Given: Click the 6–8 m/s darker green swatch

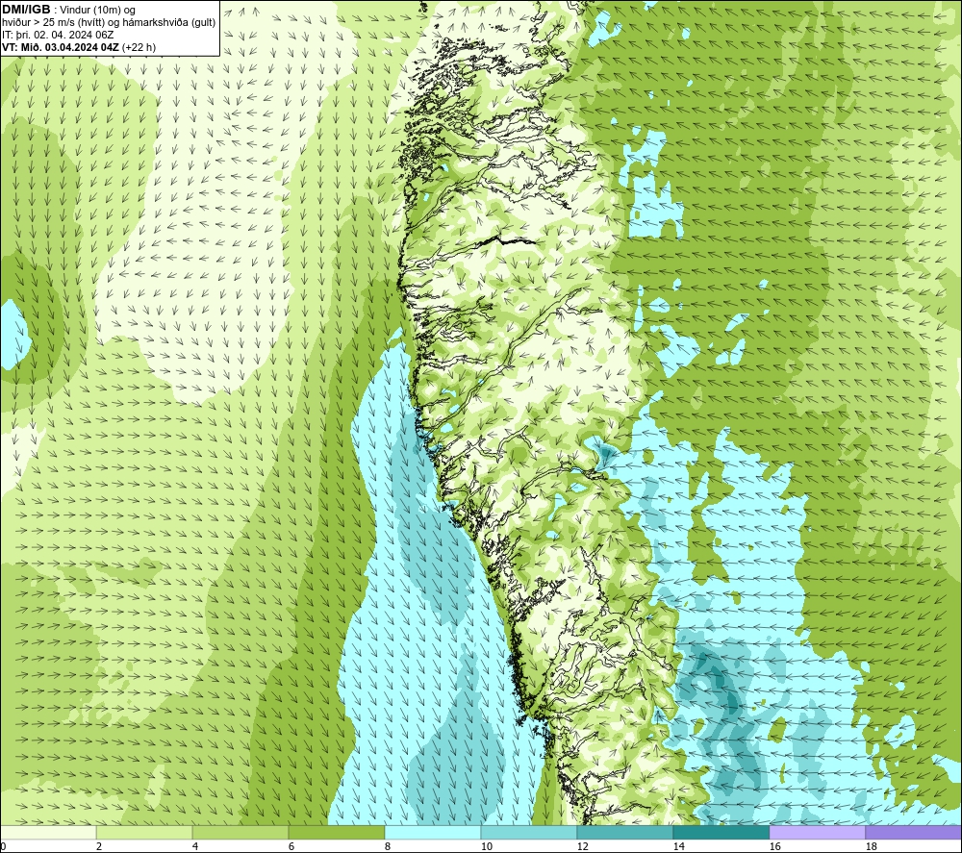Looking at the screenshot, I should 337,832.
